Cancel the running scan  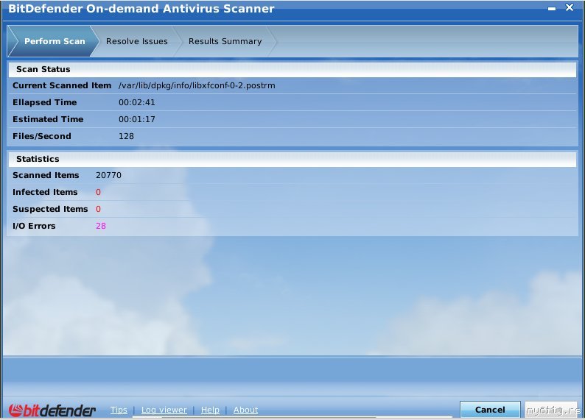tap(490, 410)
